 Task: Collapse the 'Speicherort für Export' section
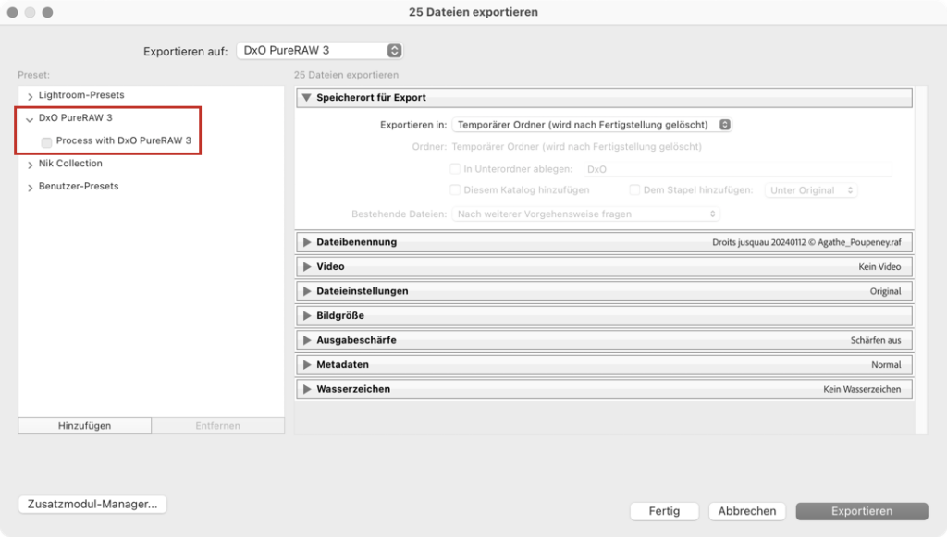(307, 98)
